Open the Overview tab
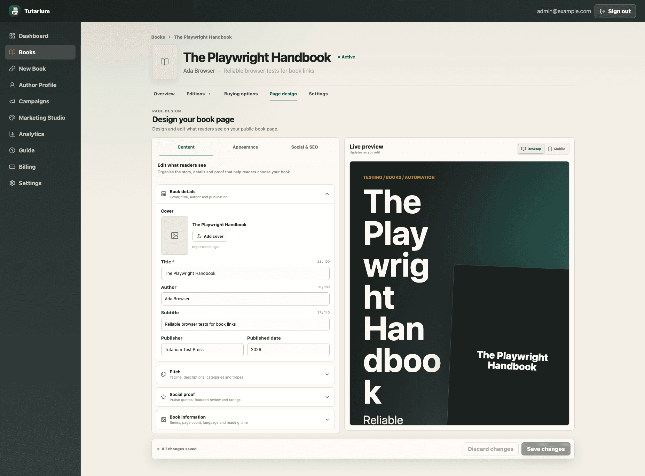Image resolution: width=645 pixels, height=476 pixels. pyautogui.click(x=164, y=94)
